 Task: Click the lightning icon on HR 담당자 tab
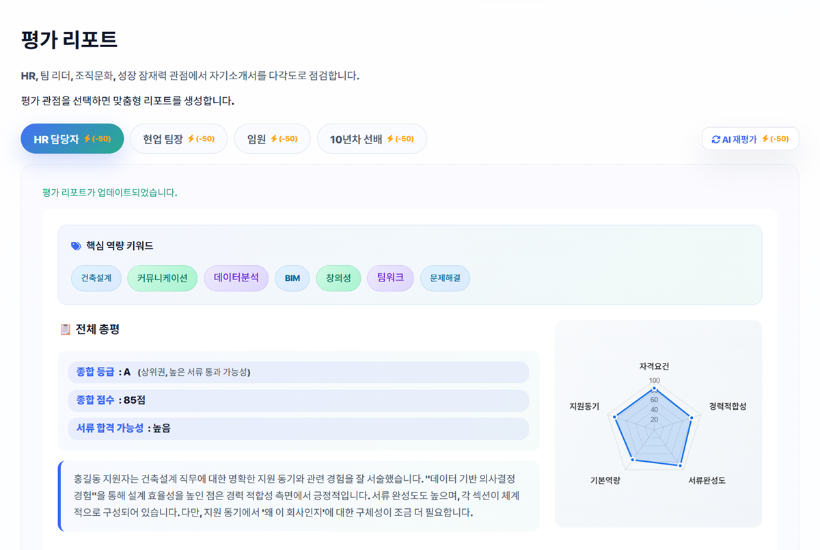tap(87, 139)
